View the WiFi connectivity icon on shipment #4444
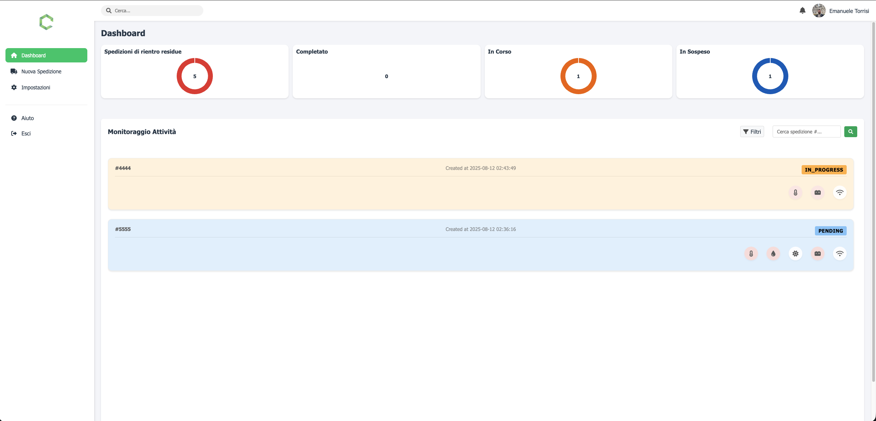876x421 pixels. pyautogui.click(x=839, y=192)
